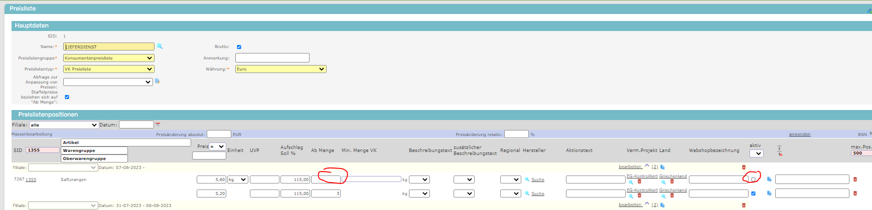872x210 pixels.
Task: Click the copy icon right of the unchecked aktiv box
Action: click(769, 179)
